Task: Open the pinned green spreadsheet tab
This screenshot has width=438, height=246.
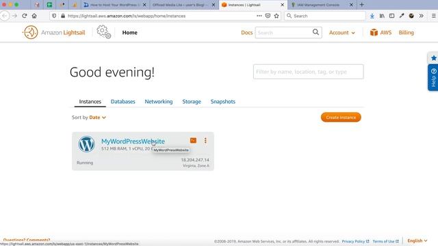Action: 49,5
